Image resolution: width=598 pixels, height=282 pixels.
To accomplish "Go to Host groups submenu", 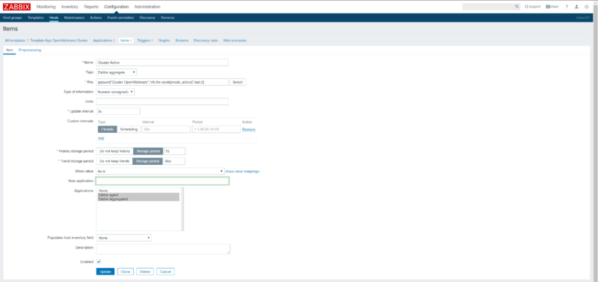I will click(x=12, y=18).
